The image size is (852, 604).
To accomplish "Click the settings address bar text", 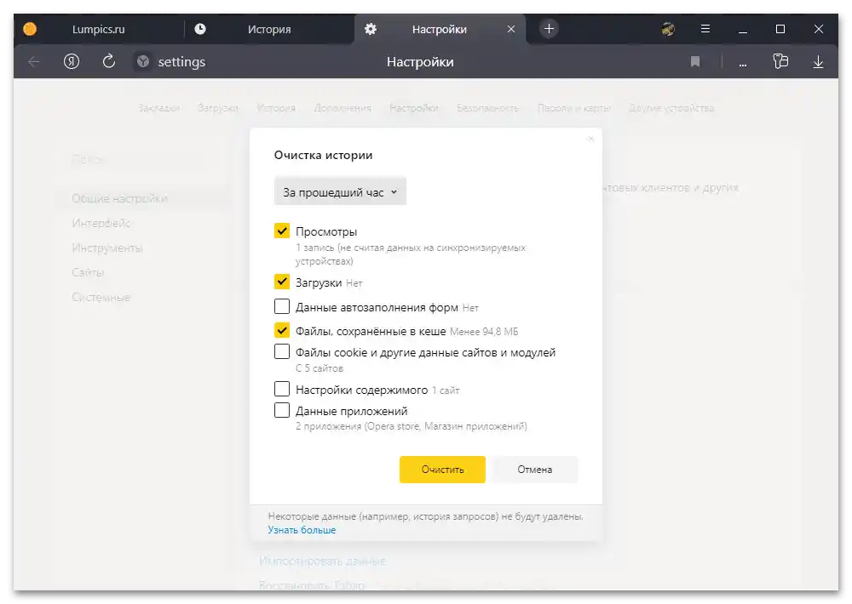I will (x=181, y=62).
